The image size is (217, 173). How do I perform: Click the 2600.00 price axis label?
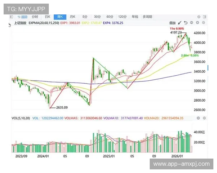[199, 110]
